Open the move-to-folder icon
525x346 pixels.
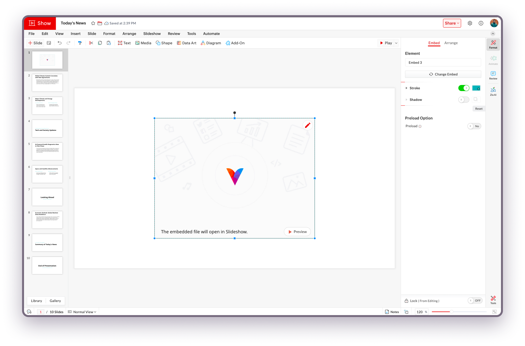click(x=100, y=23)
